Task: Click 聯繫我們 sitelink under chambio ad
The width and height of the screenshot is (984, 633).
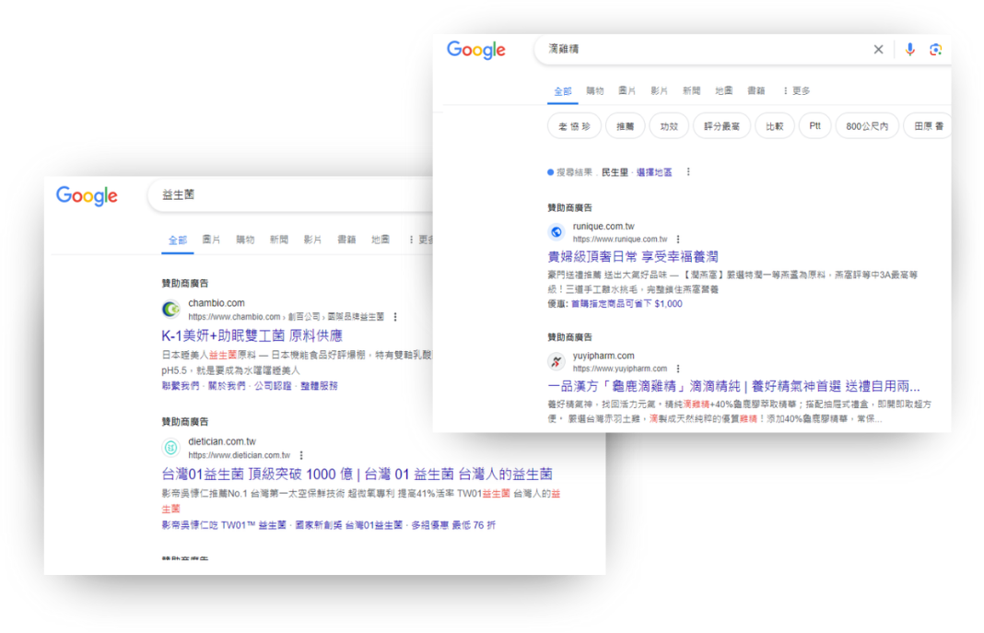Action: 181,386
